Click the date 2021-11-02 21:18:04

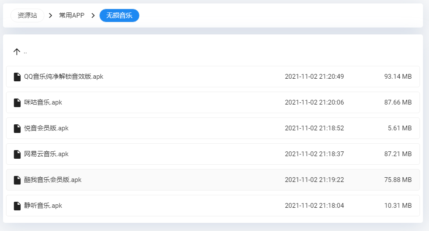(x=314, y=206)
